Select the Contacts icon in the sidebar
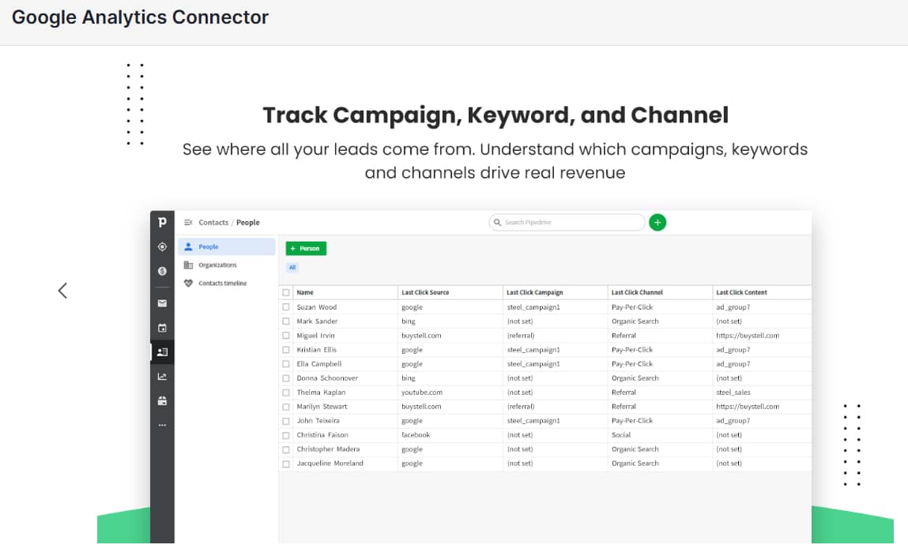The height and width of the screenshot is (556, 908). click(161, 351)
